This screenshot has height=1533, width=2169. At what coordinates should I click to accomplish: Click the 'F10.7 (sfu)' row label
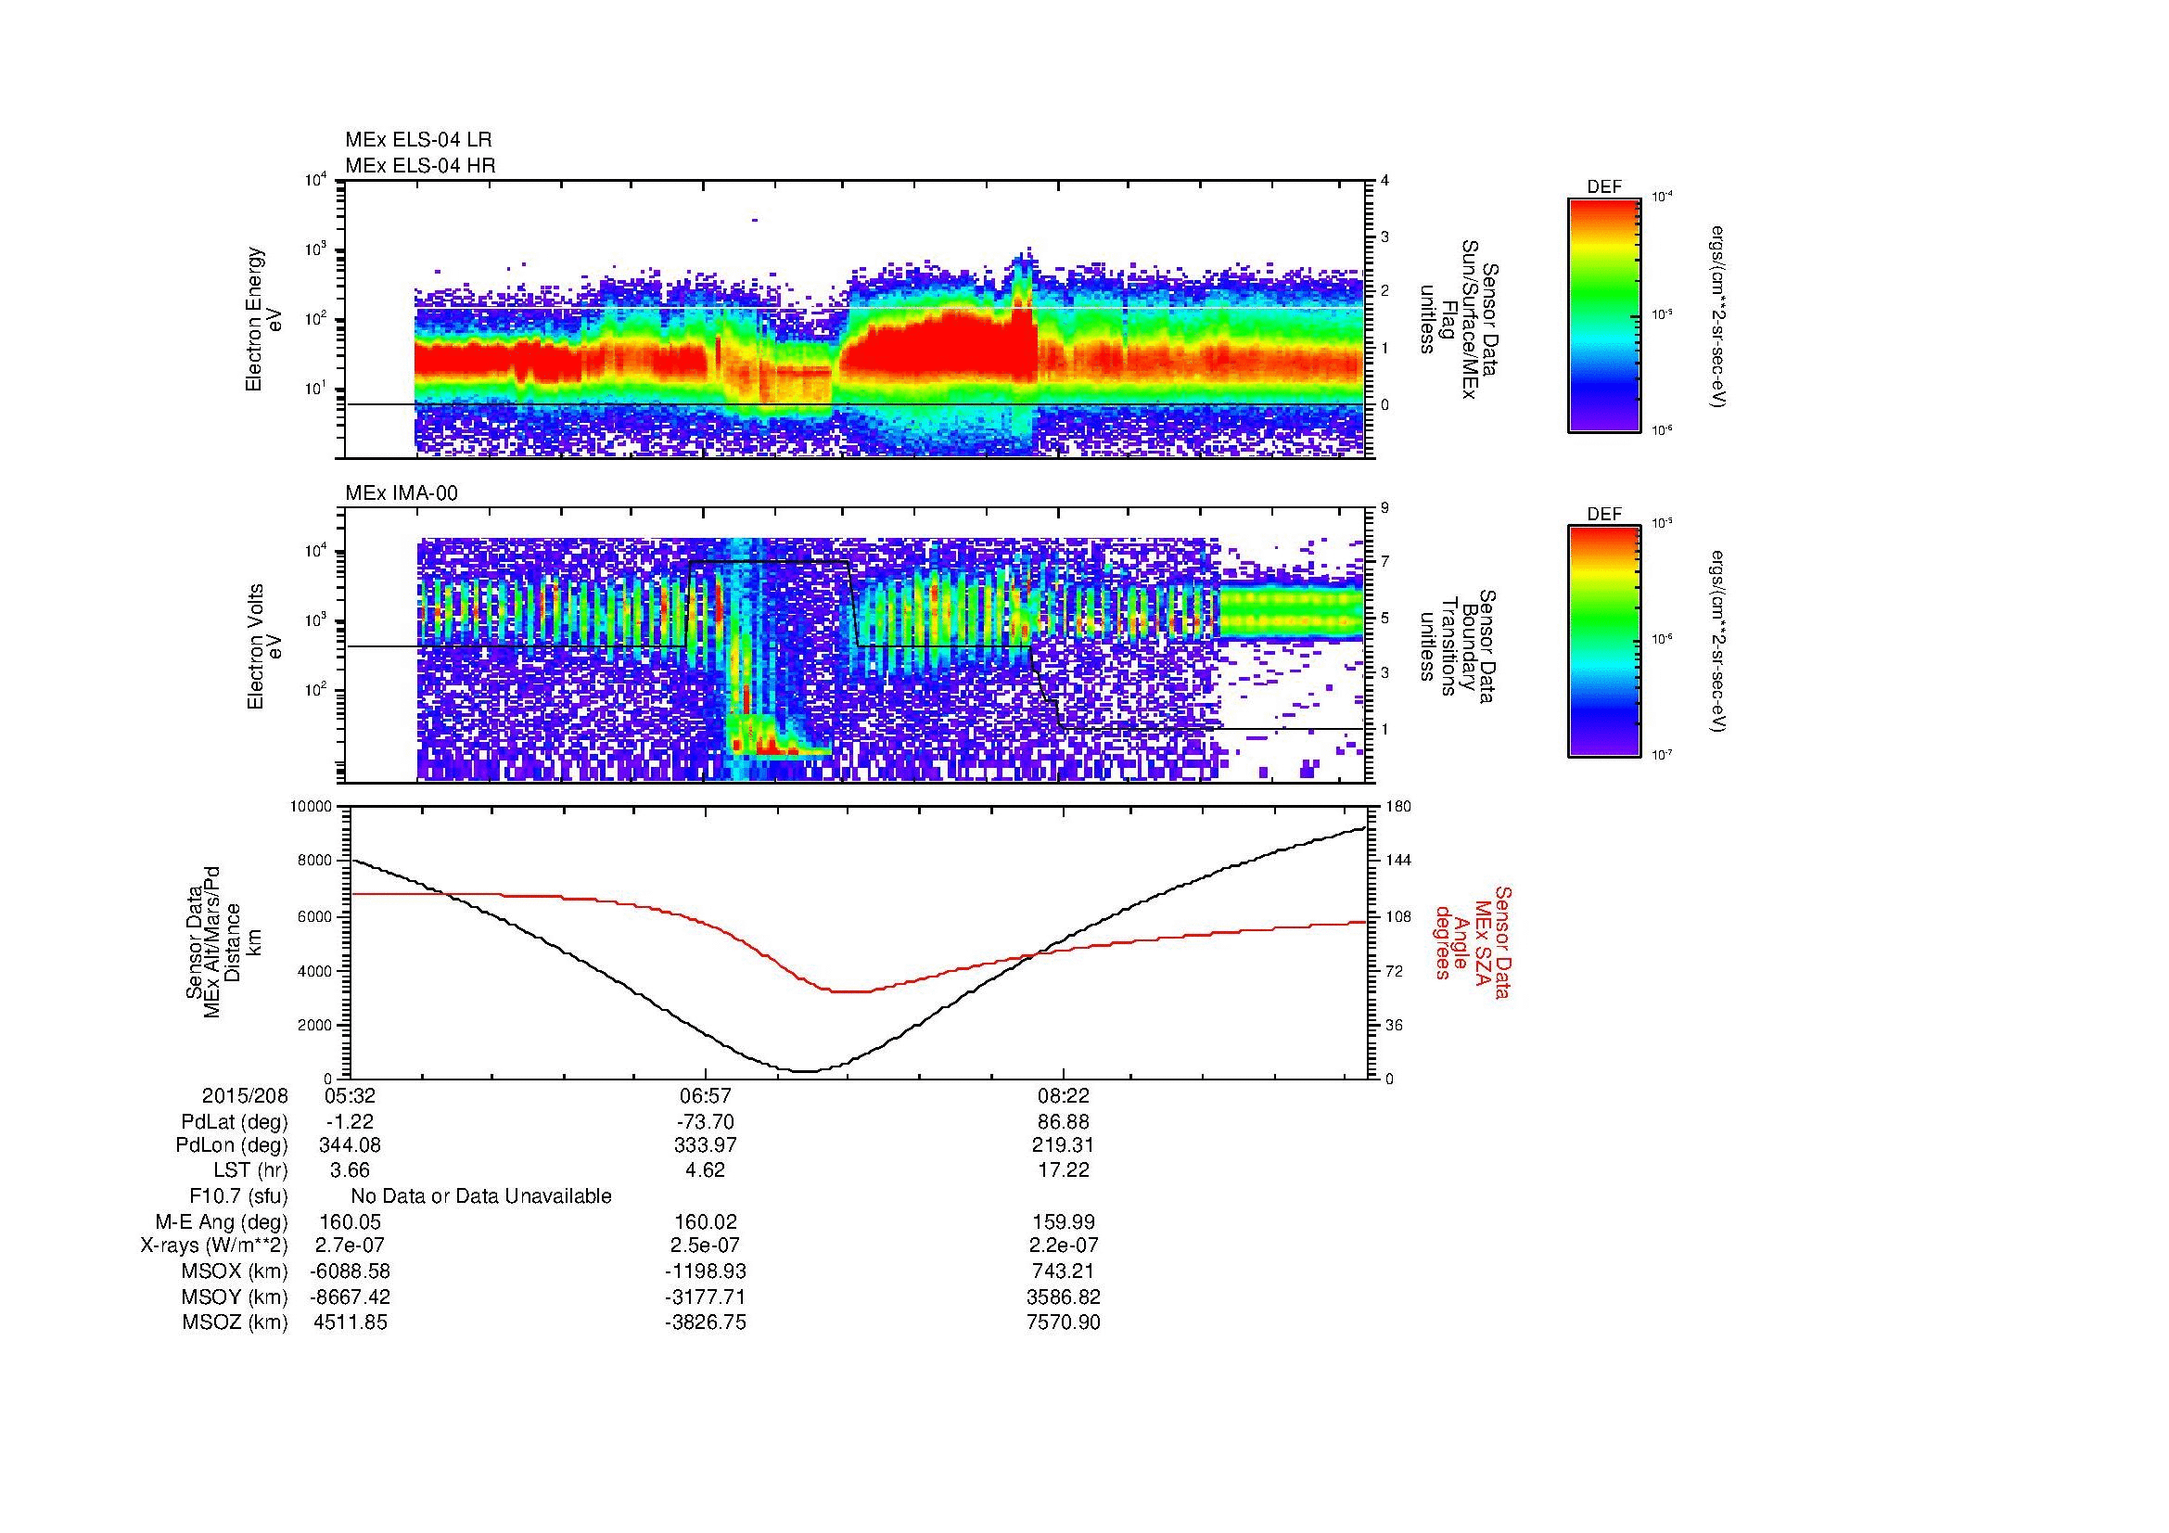tap(238, 1196)
